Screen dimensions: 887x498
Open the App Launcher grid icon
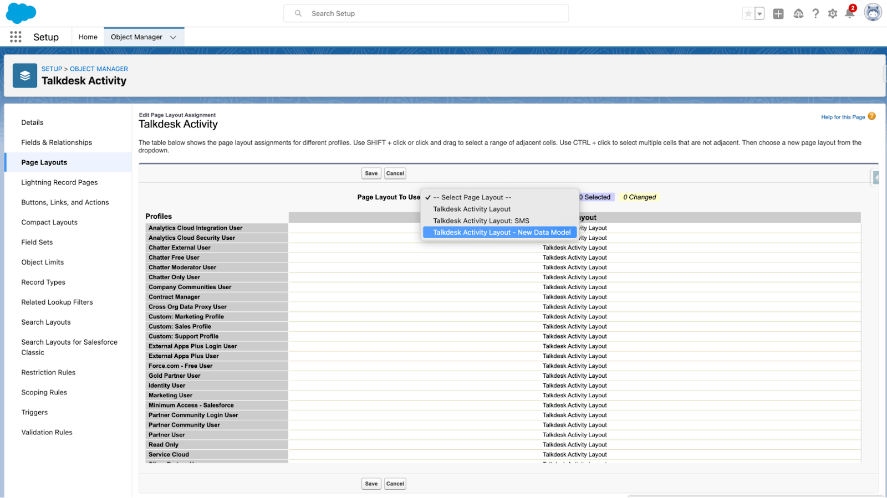(x=16, y=37)
